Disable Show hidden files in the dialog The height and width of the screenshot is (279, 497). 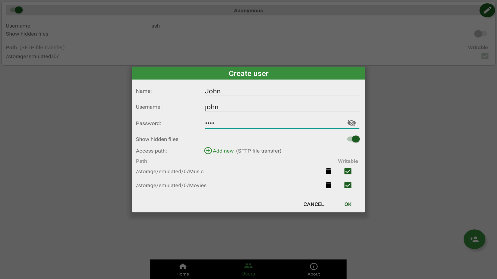(x=353, y=139)
